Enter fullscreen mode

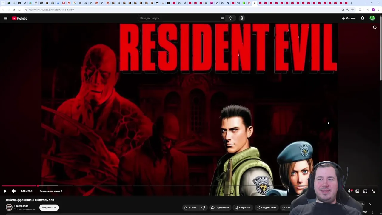pyautogui.click(x=373, y=191)
